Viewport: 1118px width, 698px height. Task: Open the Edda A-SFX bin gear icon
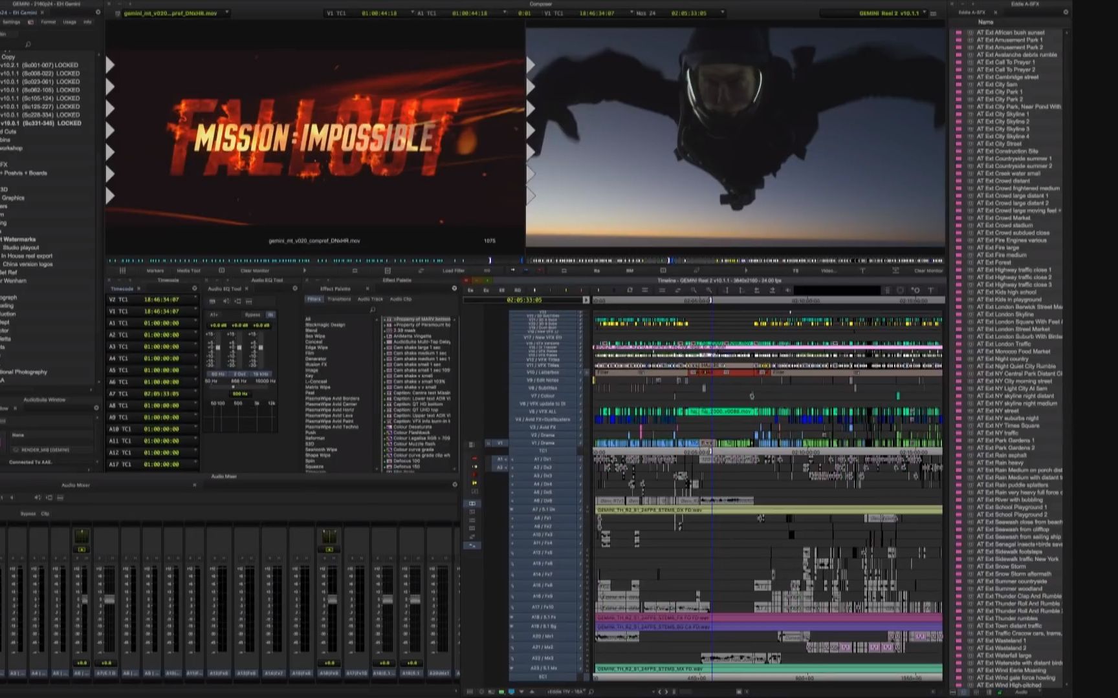(1066, 12)
